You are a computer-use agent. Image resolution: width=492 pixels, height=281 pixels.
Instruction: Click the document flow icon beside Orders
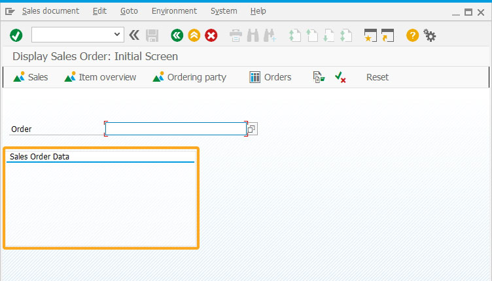coord(319,77)
